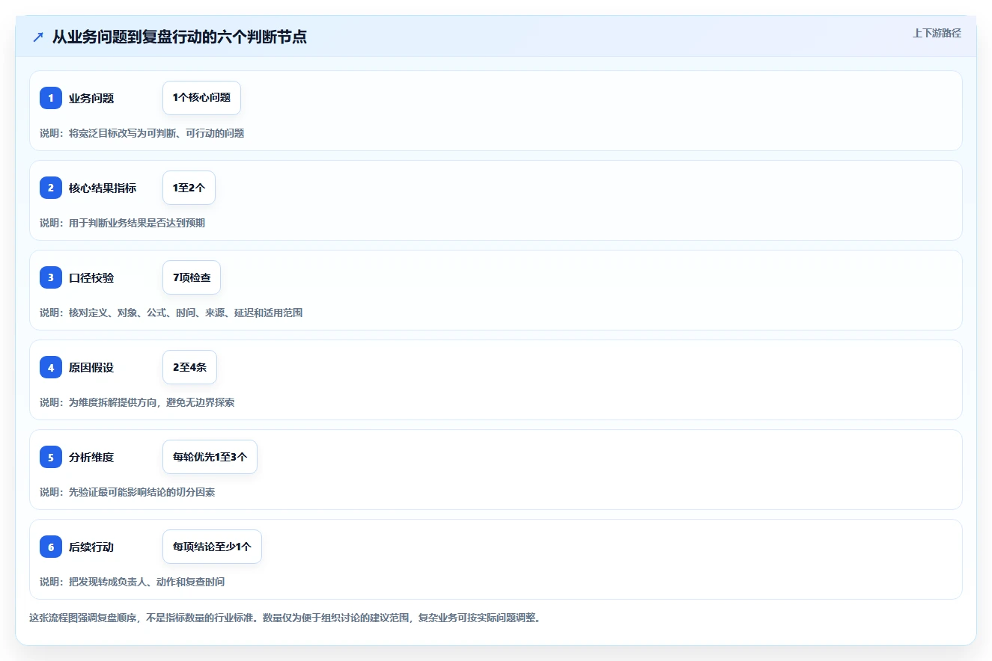The height and width of the screenshot is (661, 992).
Task: Click the footnote starting 这张流程图强调复盘顺序
Action: [x=284, y=618]
